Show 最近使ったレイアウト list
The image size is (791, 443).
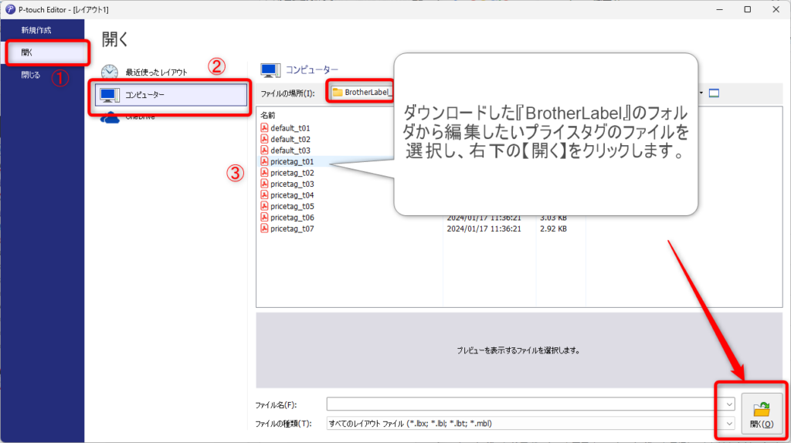pyautogui.click(x=156, y=73)
